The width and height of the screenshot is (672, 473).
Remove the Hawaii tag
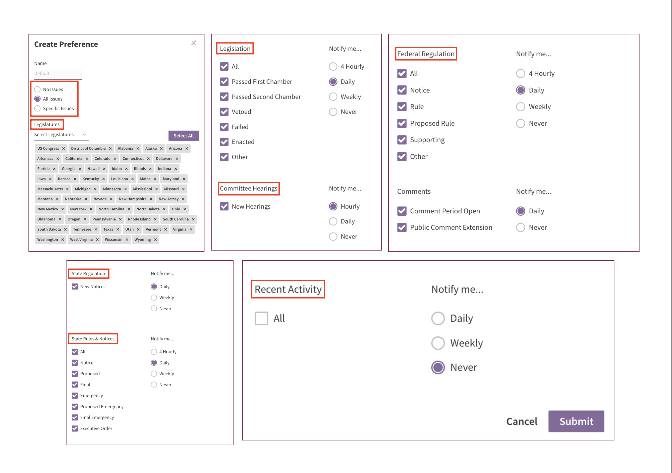(x=104, y=169)
